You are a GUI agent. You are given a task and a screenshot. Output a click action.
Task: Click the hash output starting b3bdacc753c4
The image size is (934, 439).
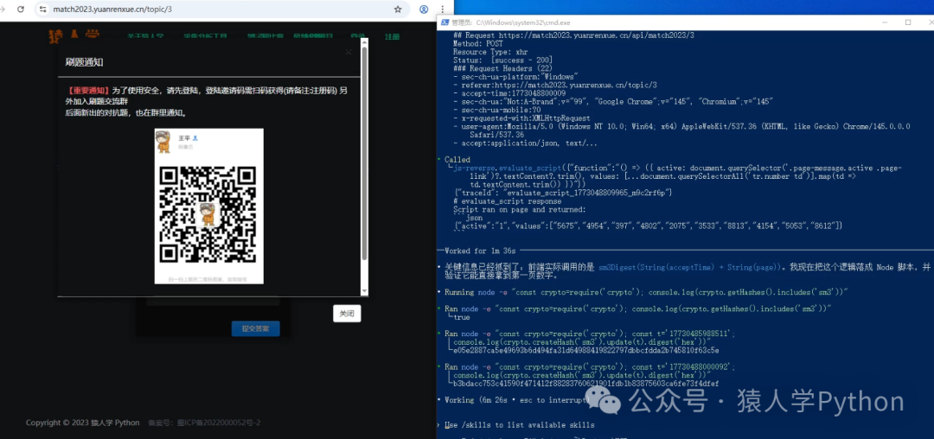click(x=586, y=384)
